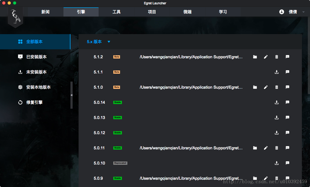View release notes for version 5.0.10
The height and width of the screenshot is (187, 310).
click(288, 163)
